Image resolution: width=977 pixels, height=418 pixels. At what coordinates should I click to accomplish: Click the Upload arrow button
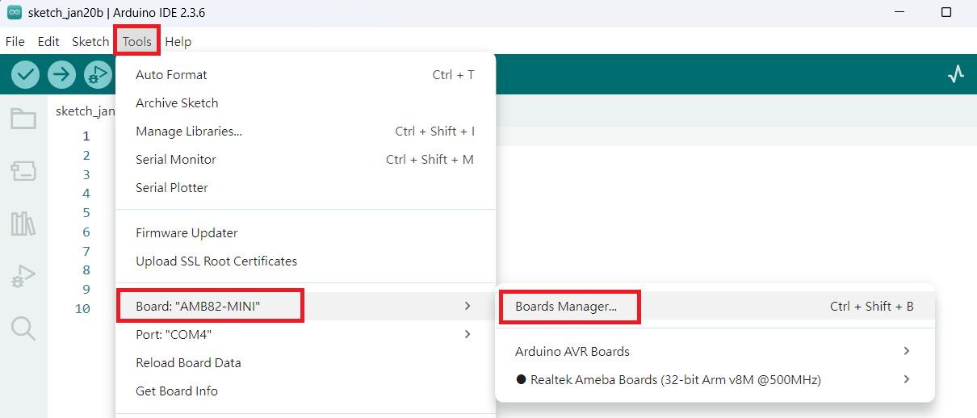(x=61, y=75)
